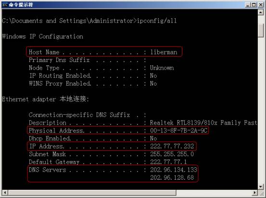This screenshot has width=266, height=198.
Task: Click the DNS server 202.96.134.133
Action: click(174, 170)
